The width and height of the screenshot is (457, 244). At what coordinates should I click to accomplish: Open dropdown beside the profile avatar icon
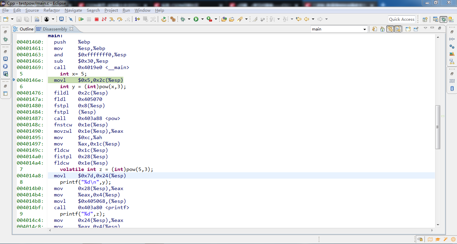pos(53,19)
